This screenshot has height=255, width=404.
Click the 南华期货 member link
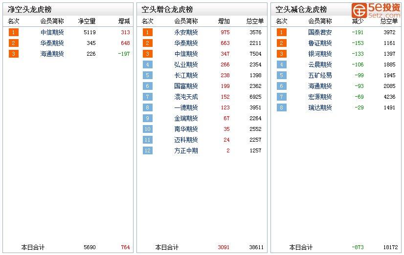pos(186,129)
